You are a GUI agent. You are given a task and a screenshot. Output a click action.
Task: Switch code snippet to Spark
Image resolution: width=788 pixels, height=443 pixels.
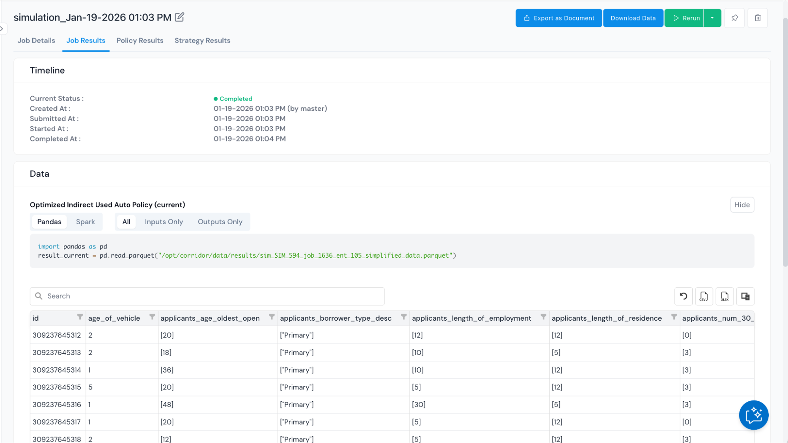(x=85, y=222)
